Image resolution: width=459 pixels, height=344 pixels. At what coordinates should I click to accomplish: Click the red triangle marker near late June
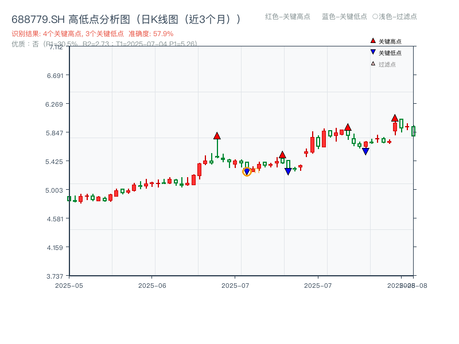point(217,136)
